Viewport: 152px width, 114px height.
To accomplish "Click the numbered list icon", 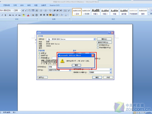I will click(x=46, y=11).
